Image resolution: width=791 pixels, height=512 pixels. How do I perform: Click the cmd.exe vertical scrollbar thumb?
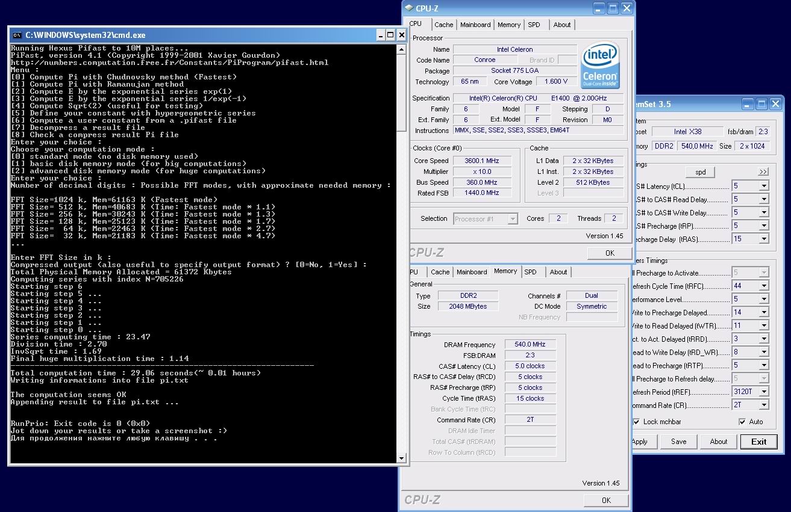tap(402, 92)
